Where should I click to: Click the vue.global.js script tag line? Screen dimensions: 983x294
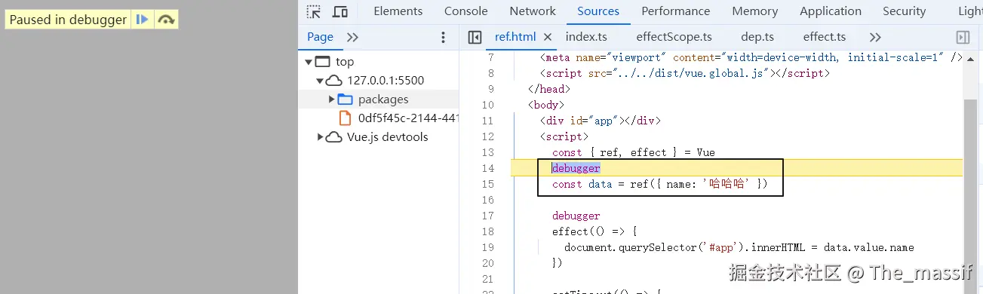pyautogui.click(x=685, y=73)
